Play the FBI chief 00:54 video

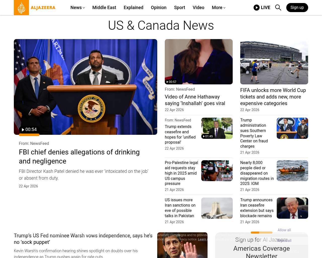click(x=29, y=130)
